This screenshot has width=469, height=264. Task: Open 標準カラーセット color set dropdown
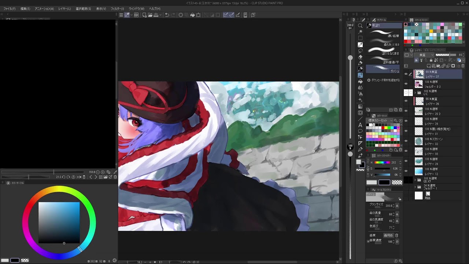tap(380, 121)
